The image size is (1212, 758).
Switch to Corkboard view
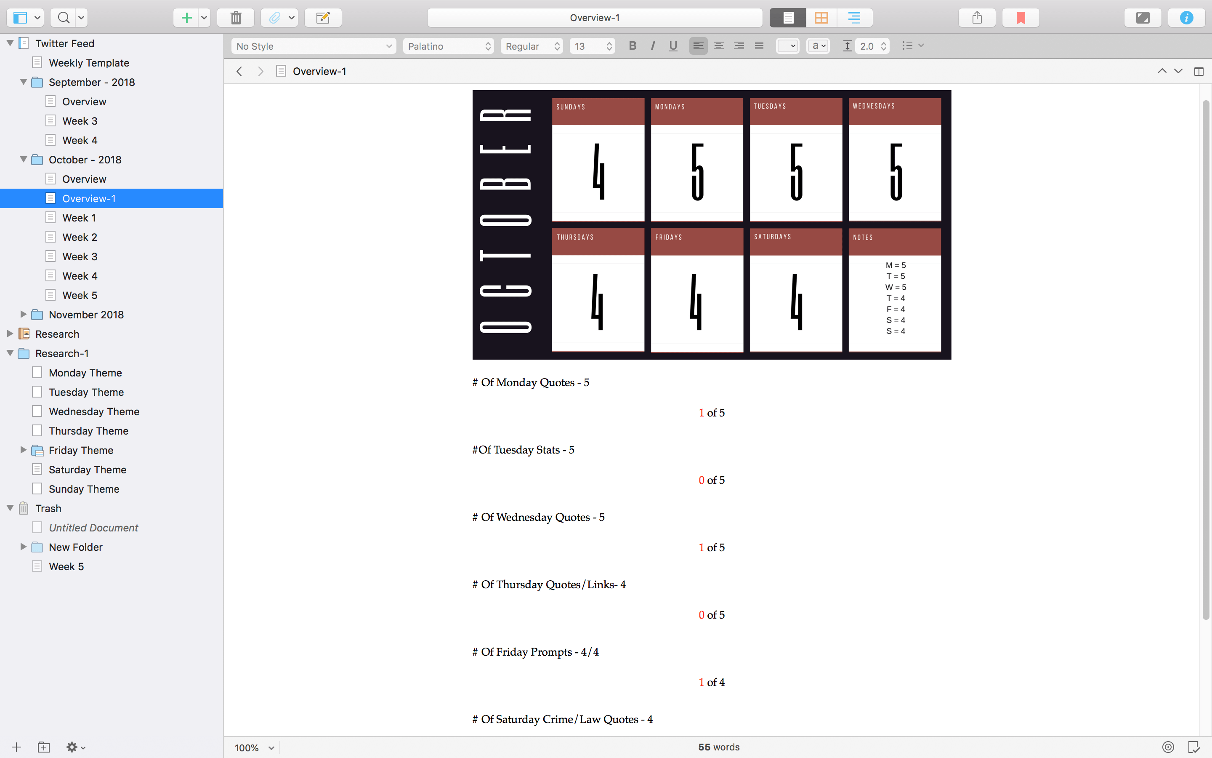pyautogui.click(x=821, y=17)
